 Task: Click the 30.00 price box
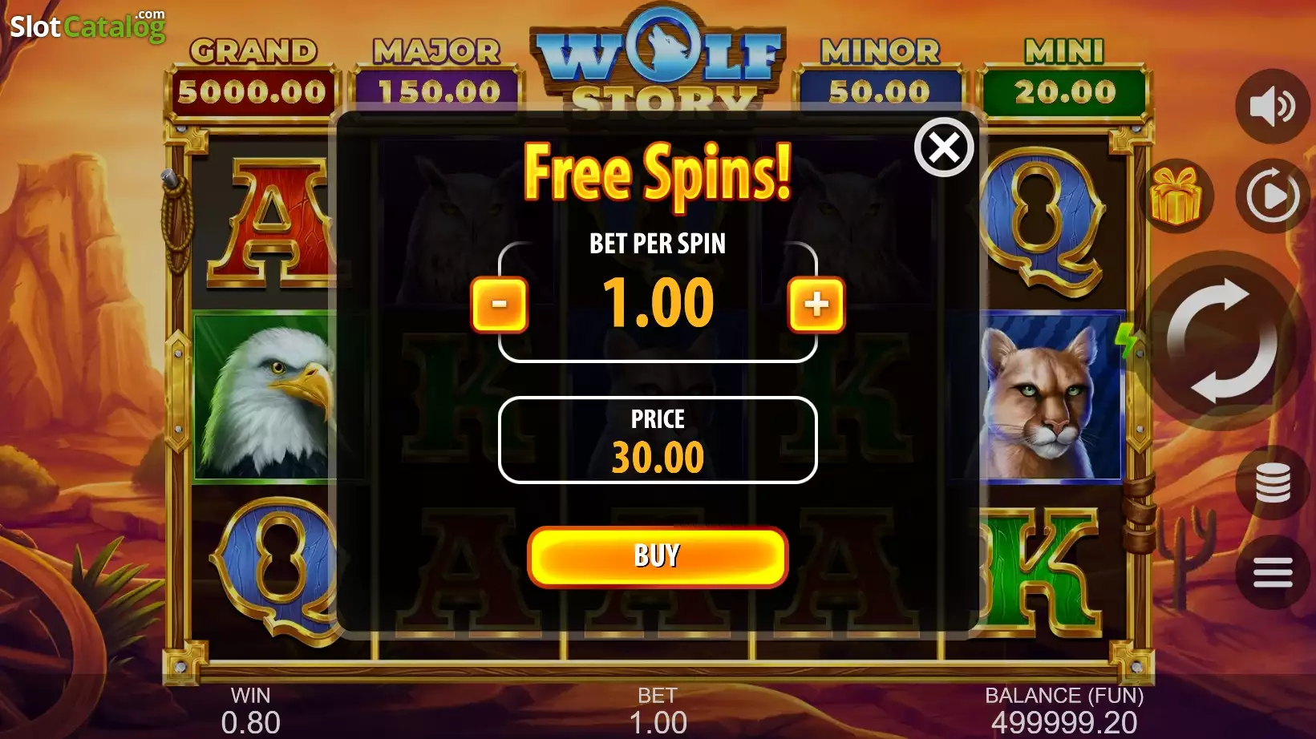click(x=658, y=440)
